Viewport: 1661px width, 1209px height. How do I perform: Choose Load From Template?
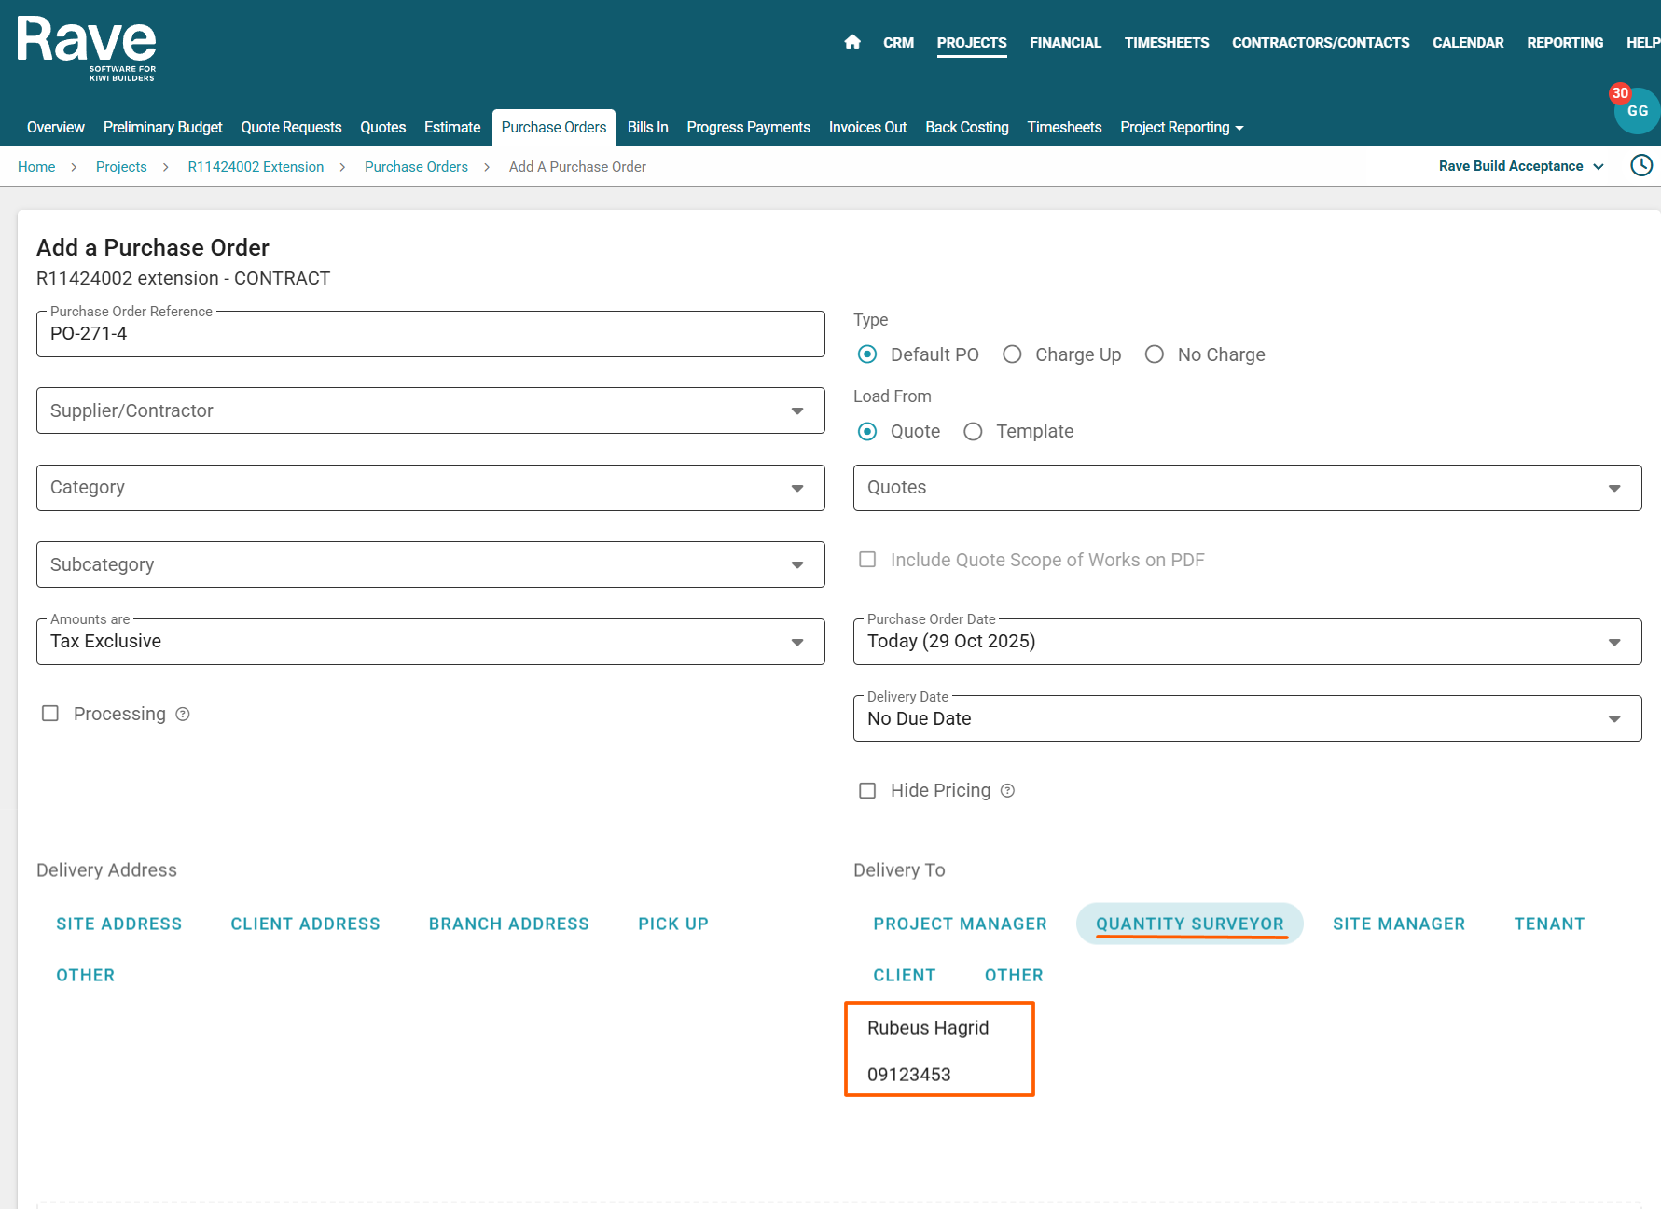click(x=973, y=431)
